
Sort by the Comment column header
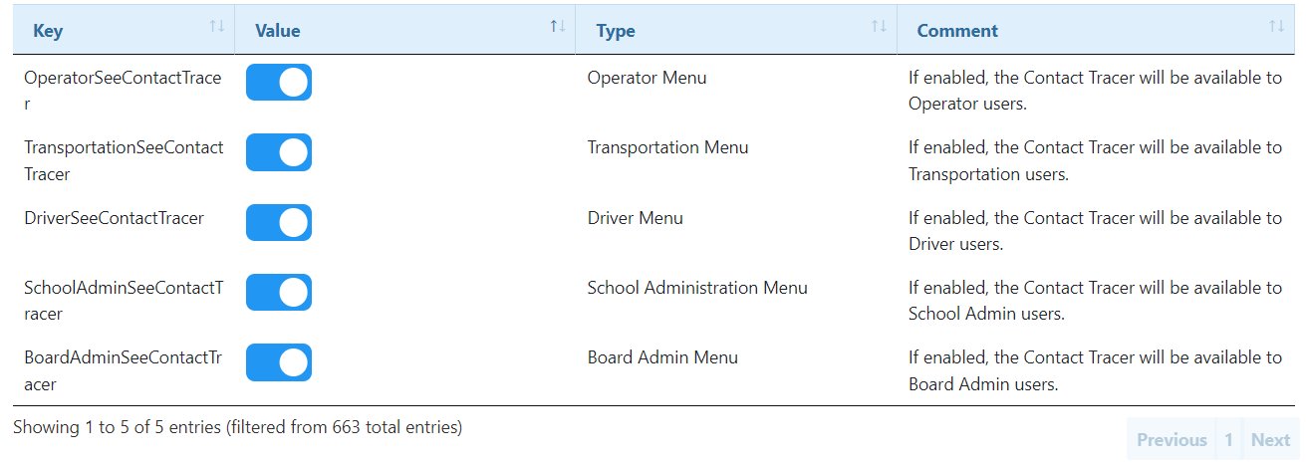click(x=957, y=31)
